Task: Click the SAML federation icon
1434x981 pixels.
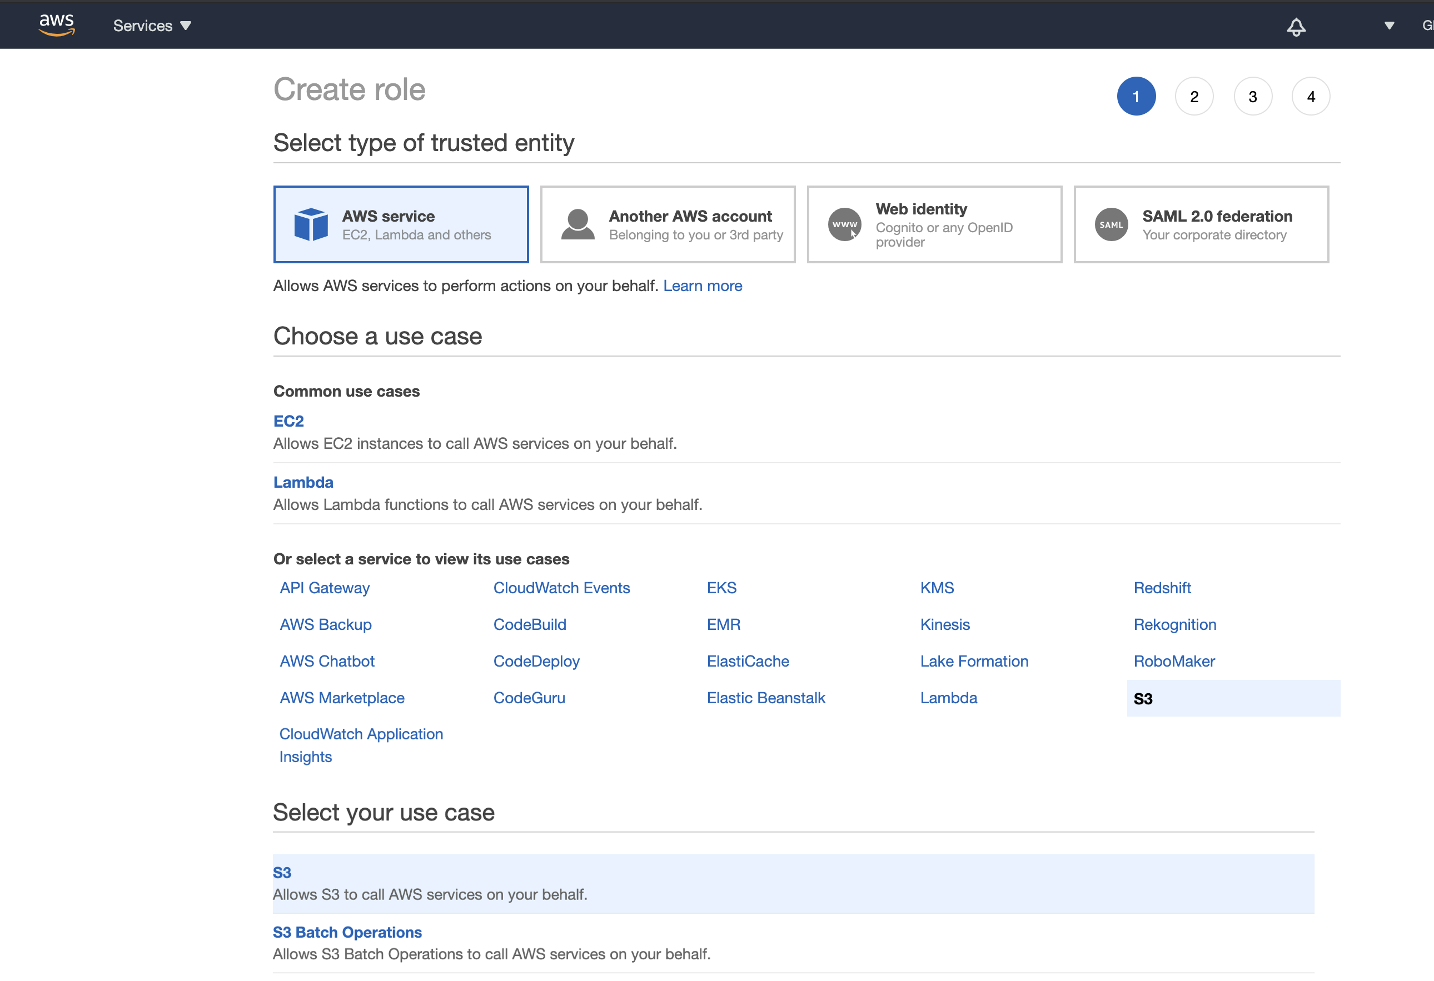Action: click(1111, 224)
